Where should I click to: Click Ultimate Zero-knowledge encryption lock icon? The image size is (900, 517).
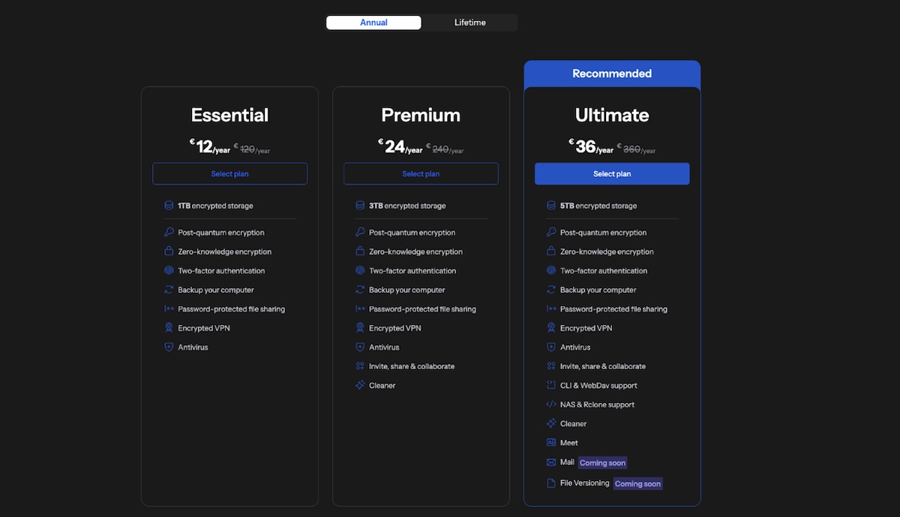click(x=551, y=251)
